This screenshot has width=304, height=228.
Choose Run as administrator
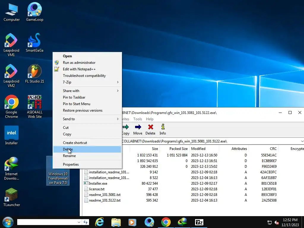pyautogui.click(x=87, y=63)
